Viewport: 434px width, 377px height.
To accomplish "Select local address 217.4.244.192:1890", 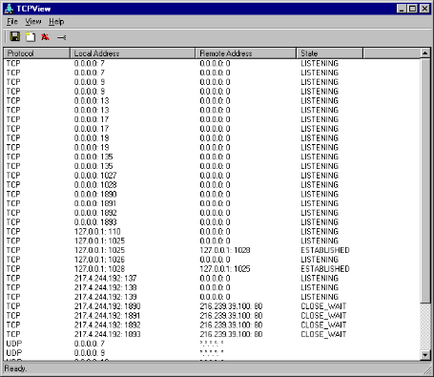I will pos(107,306).
